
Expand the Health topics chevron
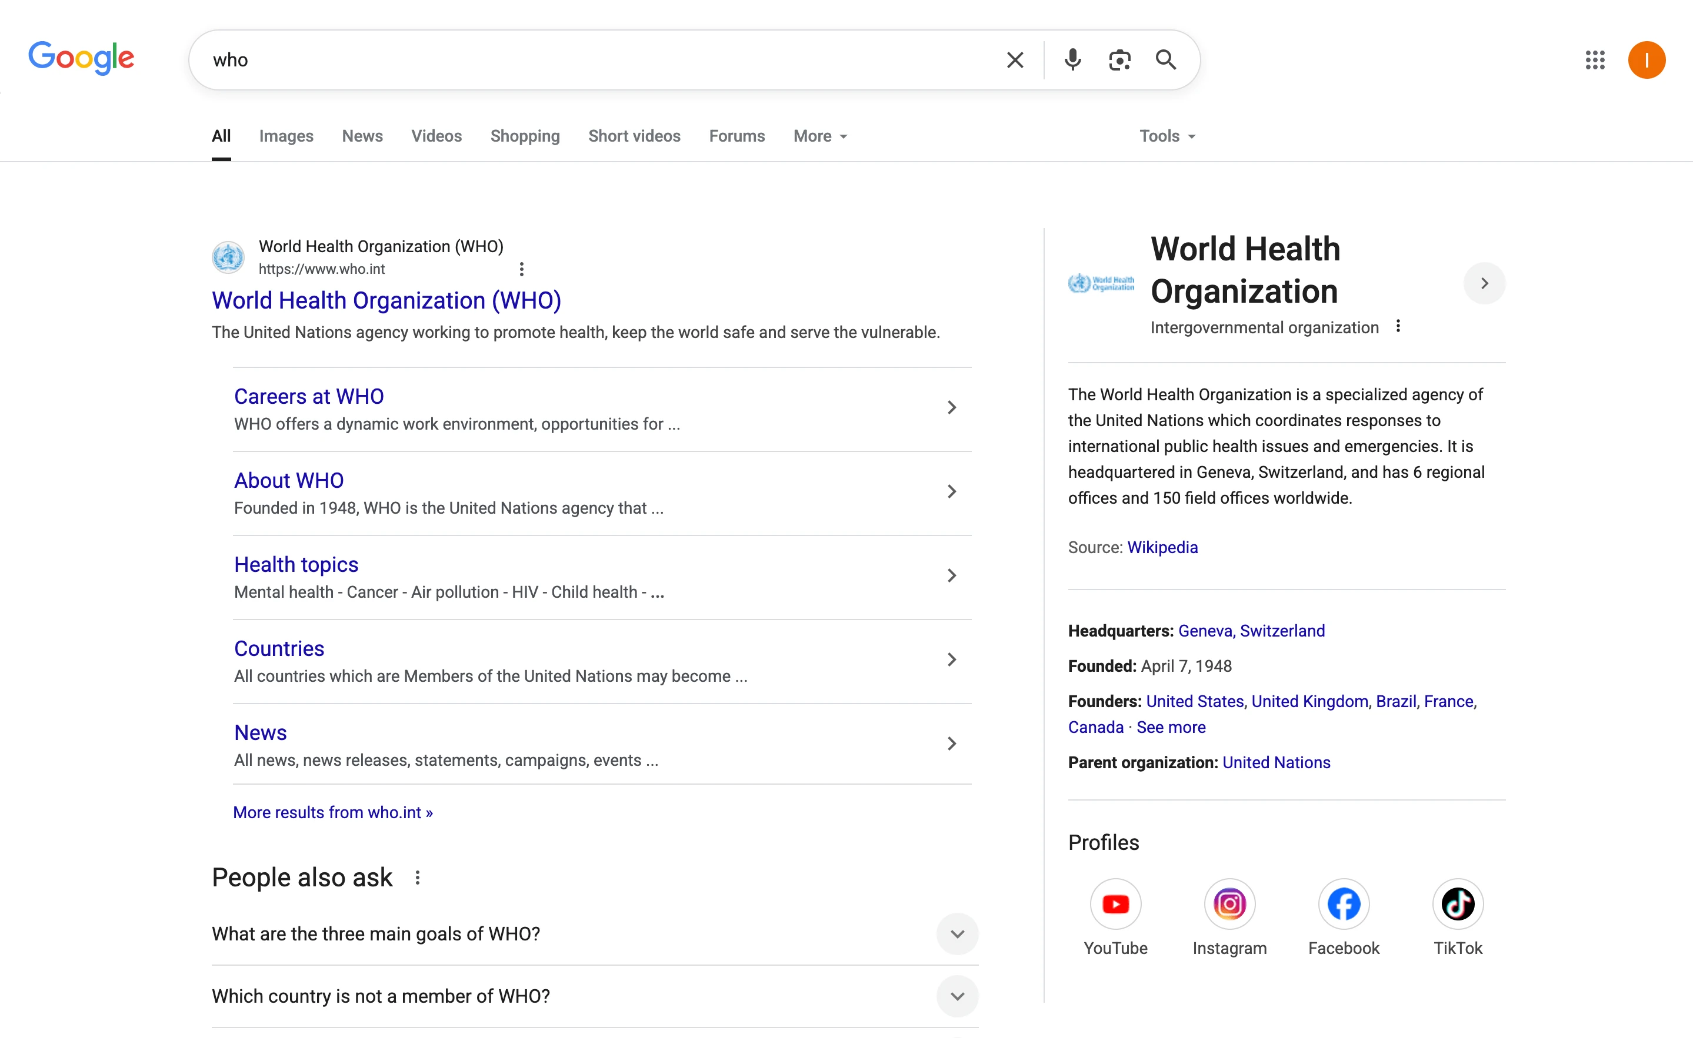(952, 575)
